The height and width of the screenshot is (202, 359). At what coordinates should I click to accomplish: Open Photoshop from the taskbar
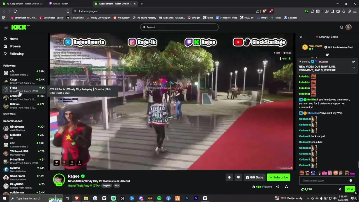[x=187, y=198]
